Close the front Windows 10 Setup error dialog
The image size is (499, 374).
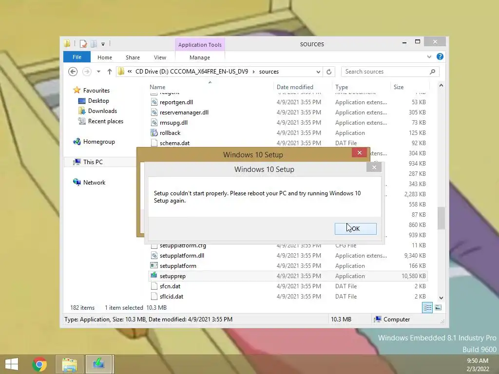pos(374,168)
